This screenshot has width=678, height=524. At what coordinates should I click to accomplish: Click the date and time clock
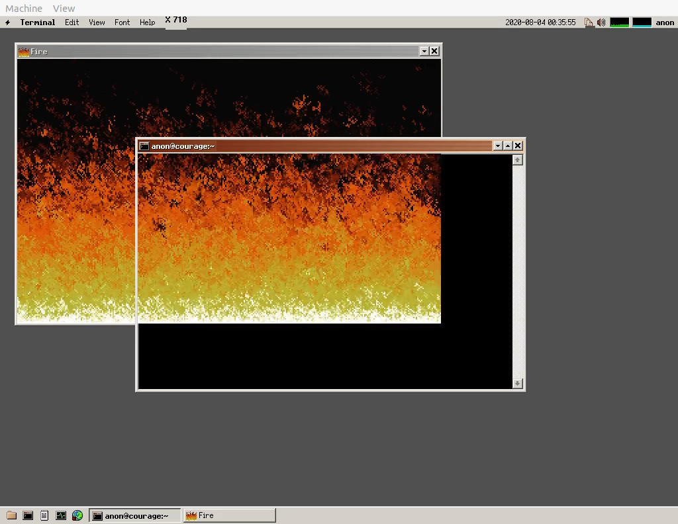pos(540,22)
